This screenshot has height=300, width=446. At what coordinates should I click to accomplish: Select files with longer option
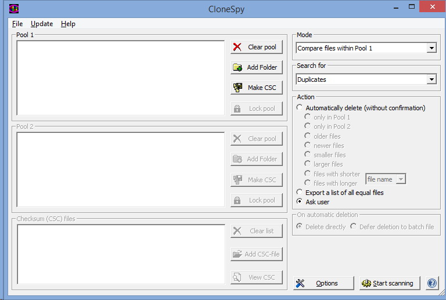click(x=331, y=183)
